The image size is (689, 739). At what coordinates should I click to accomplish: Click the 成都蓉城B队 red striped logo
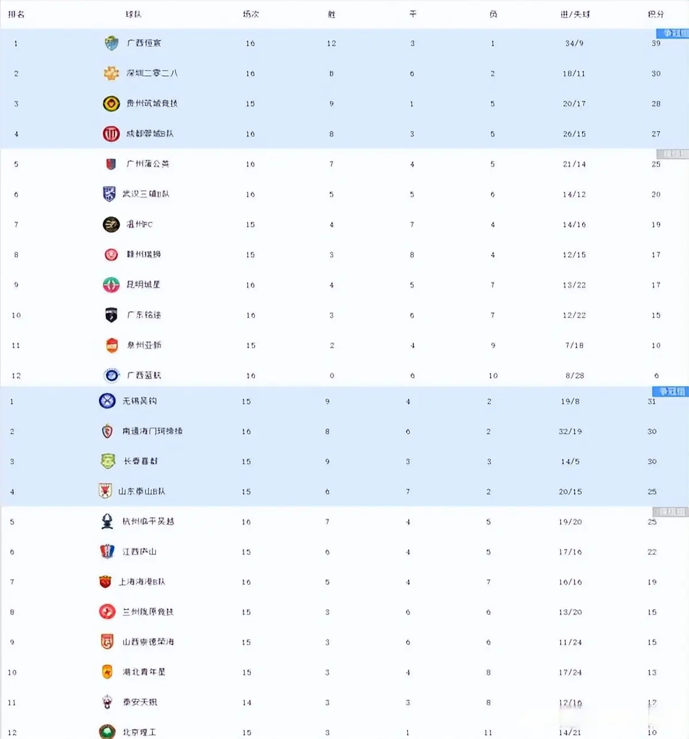click(x=111, y=134)
